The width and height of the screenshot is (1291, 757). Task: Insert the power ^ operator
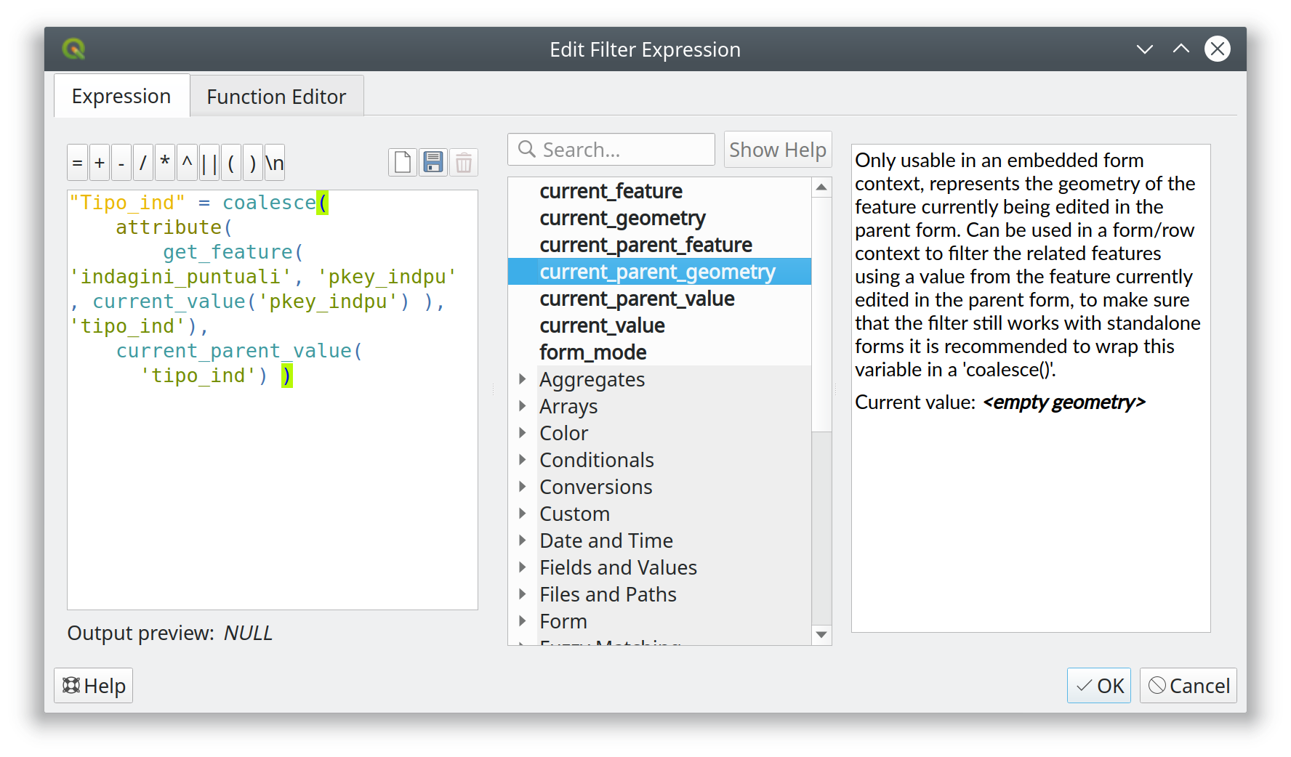[187, 163]
